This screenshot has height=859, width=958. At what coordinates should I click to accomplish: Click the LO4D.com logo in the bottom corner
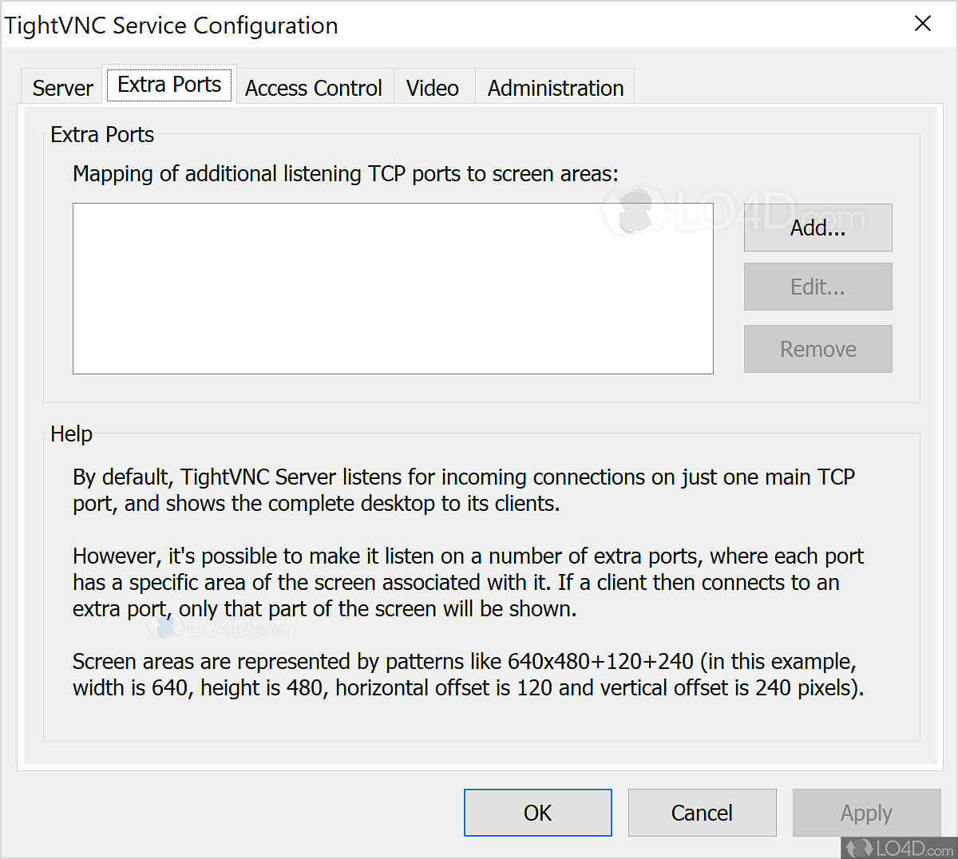pyautogui.click(x=901, y=847)
